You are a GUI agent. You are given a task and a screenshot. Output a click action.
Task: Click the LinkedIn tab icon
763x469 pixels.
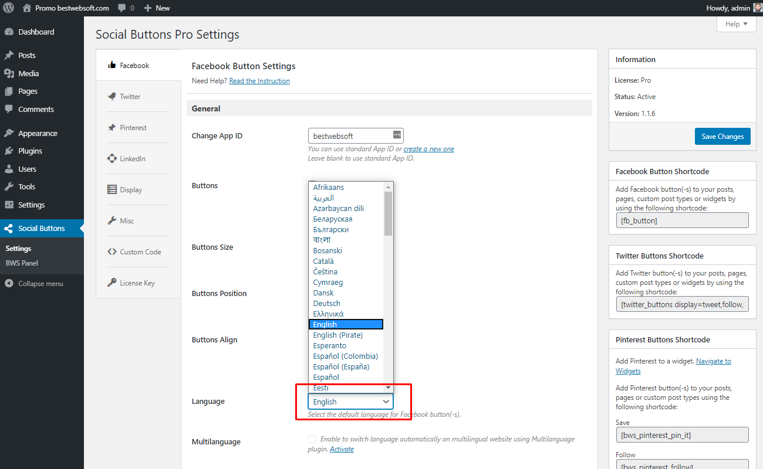click(x=112, y=159)
